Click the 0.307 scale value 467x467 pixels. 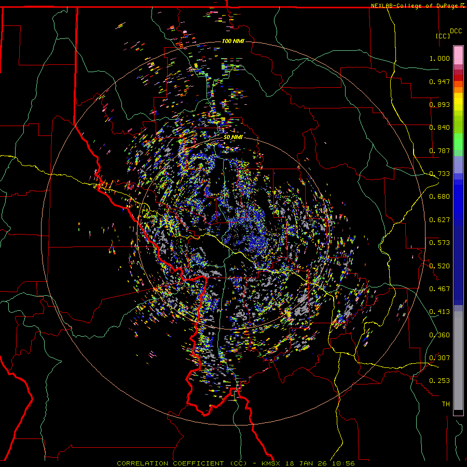click(x=439, y=358)
